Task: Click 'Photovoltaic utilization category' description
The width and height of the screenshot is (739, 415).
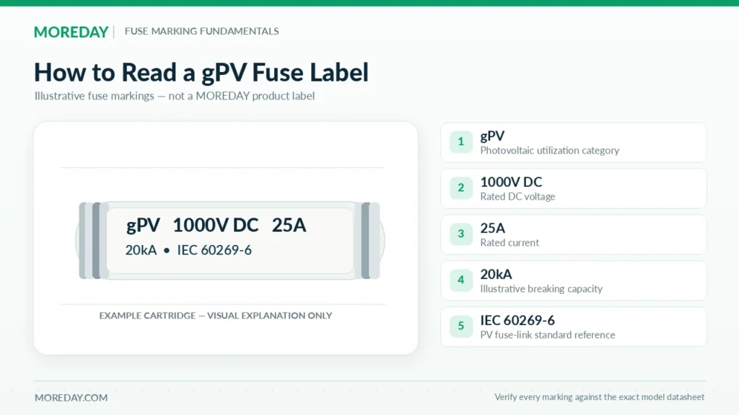Action: coord(549,151)
